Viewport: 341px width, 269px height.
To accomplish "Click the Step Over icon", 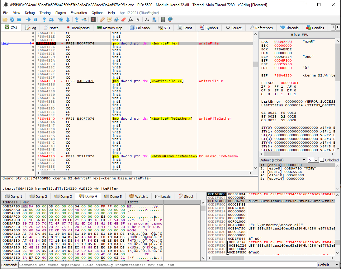I will 52,20.
